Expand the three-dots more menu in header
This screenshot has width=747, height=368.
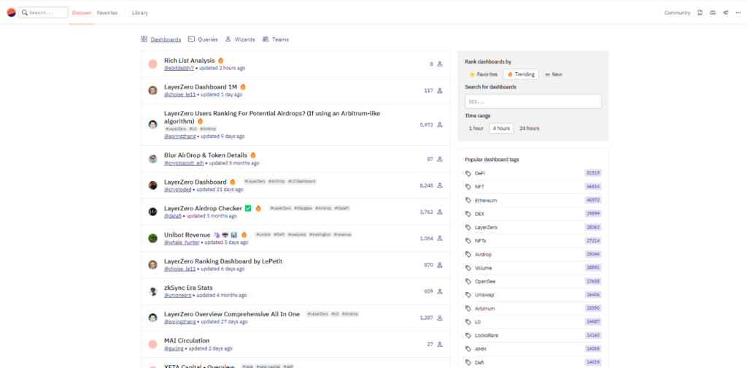coord(737,12)
